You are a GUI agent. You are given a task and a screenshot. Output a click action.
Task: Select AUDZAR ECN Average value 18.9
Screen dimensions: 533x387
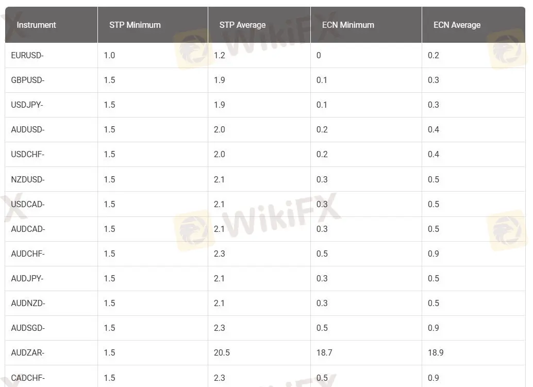click(436, 352)
